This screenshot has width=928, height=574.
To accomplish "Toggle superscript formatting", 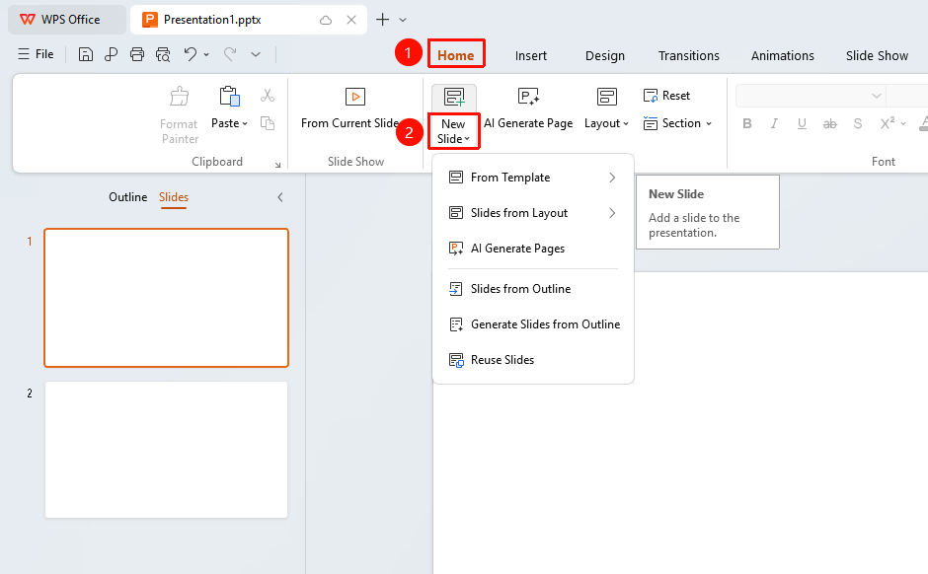I will point(888,123).
